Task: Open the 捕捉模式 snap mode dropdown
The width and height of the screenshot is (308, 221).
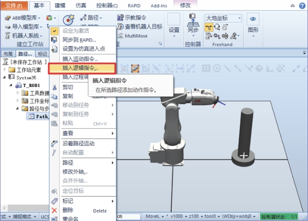Action: pyautogui.click(x=24, y=217)
